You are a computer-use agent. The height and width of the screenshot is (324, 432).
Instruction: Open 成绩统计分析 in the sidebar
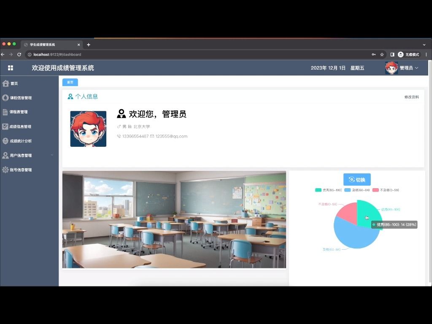pos(22,140)
